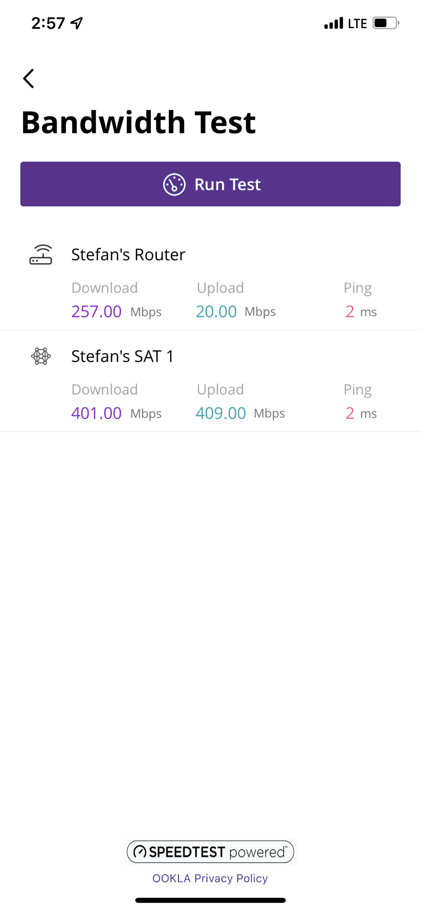
Task: Tap the speedometer icon in Run Test
Action: (174, 184)
